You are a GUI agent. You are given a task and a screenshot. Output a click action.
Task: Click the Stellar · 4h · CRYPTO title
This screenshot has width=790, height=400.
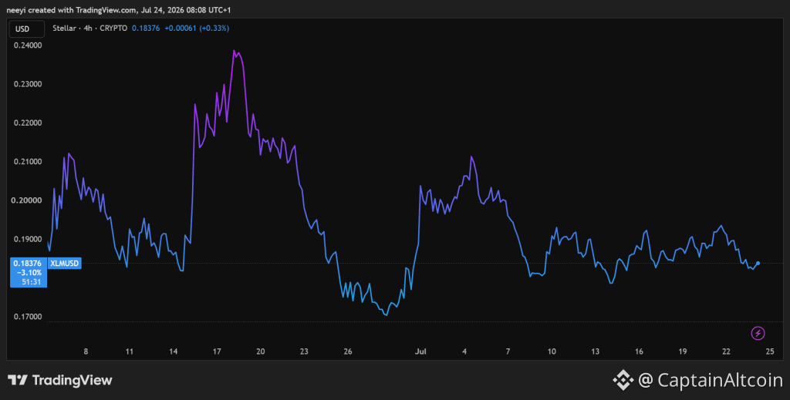pyautogui.click(x=90, y=29)
